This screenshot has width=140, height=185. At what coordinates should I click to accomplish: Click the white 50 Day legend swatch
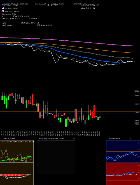3,8
